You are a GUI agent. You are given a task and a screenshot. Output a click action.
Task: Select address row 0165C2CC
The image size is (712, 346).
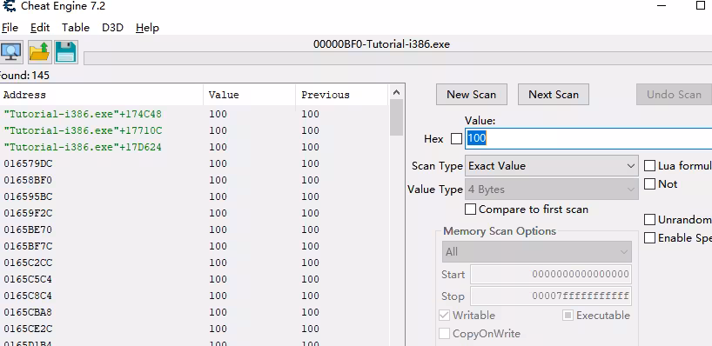194,263
